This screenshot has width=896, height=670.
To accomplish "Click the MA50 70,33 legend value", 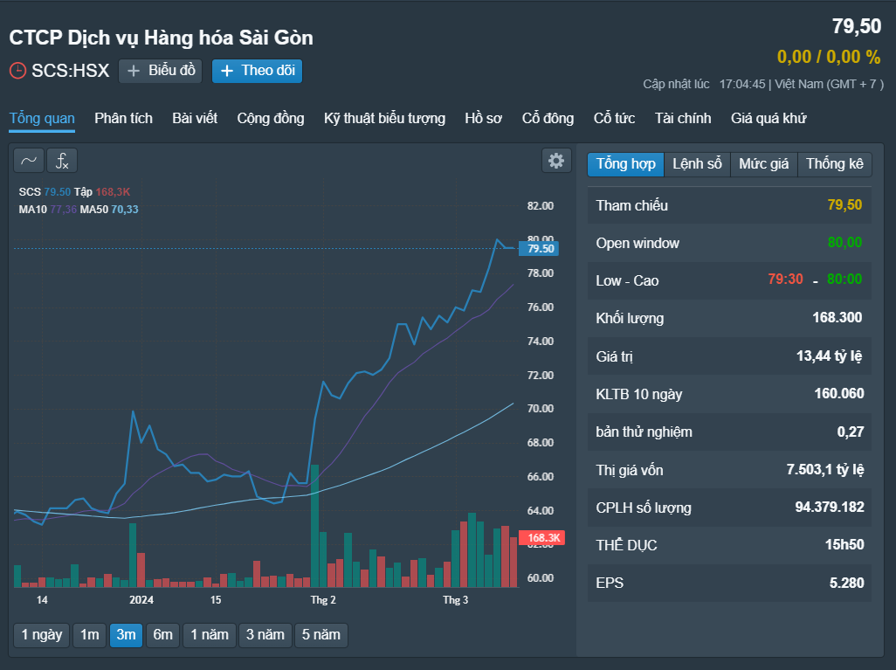I will coord(125,210).
